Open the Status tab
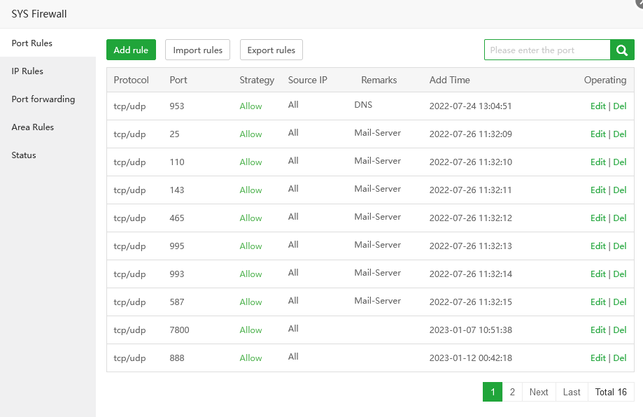 click(x=24, y=155)
